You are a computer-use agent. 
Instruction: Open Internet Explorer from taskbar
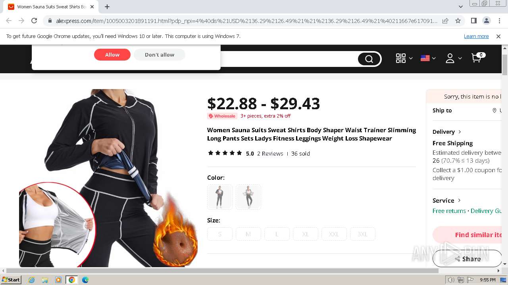coord(31,280)
